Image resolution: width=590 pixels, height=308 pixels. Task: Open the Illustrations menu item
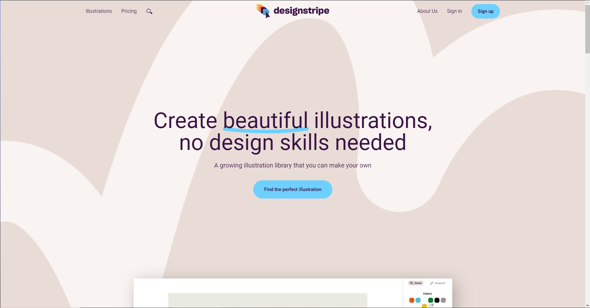[99, 11]
